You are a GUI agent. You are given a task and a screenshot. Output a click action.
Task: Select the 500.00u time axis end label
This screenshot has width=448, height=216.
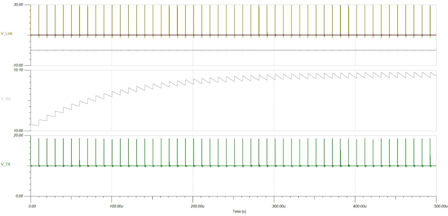point(441,206)
